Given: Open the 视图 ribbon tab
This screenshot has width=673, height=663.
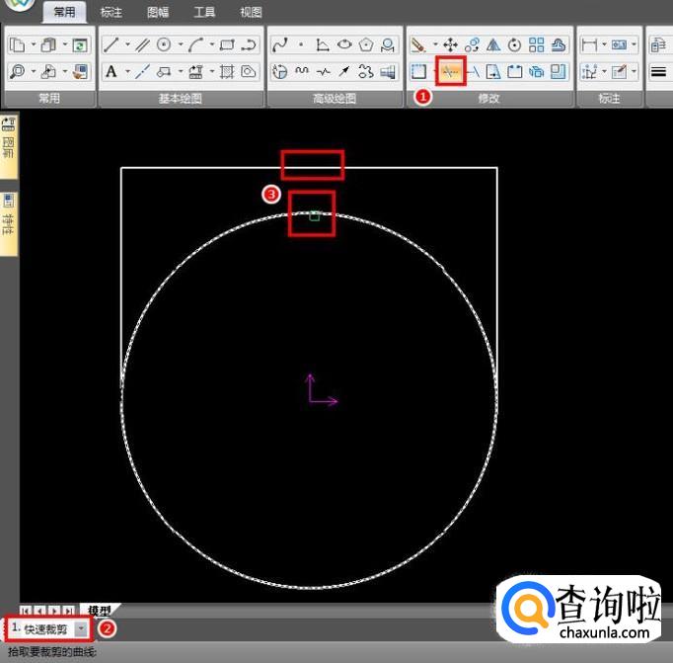Looking at the screenshot, I should pyautogui.click(x=251, y=13).
